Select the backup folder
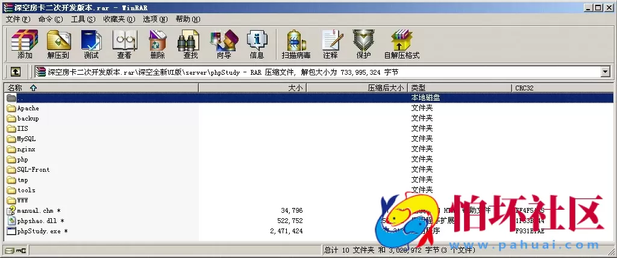The width and height of the screenshot is (617, 258). pos(28,118)
